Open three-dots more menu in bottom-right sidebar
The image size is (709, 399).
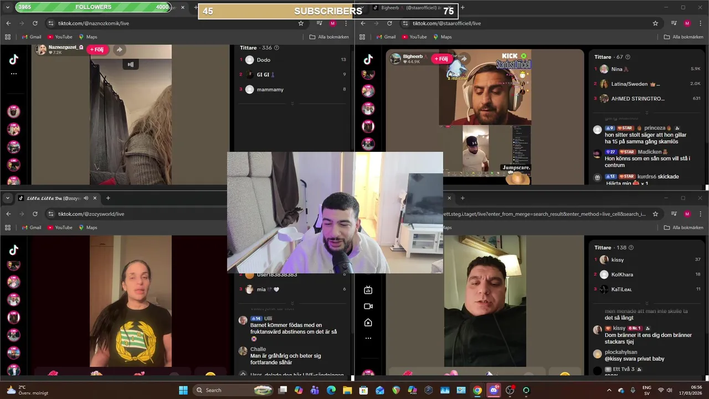[x=368, y=338]
